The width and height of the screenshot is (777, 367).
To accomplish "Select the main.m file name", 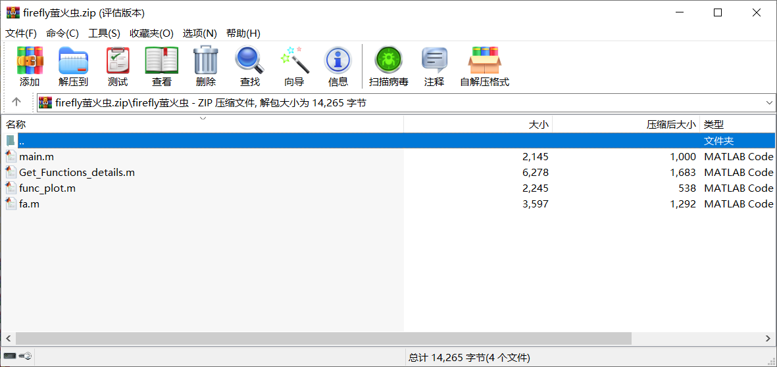I will point(37,157).
